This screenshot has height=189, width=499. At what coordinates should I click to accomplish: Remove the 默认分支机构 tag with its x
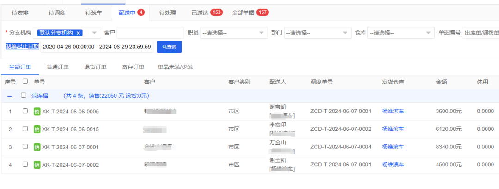[79, 33]
